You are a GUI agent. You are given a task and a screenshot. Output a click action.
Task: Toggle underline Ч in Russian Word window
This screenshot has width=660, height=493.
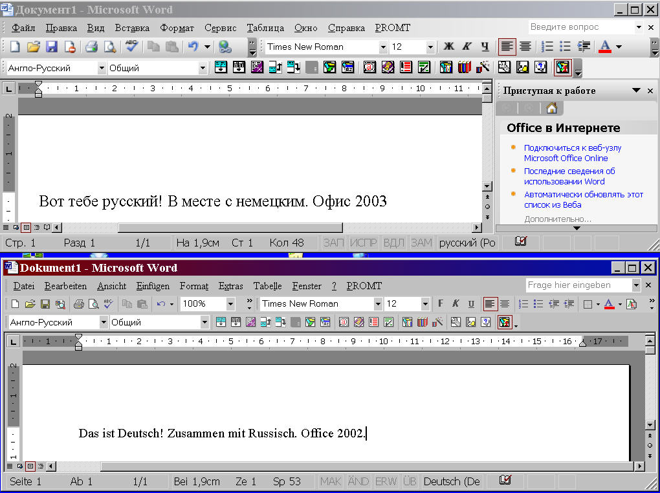485,47
